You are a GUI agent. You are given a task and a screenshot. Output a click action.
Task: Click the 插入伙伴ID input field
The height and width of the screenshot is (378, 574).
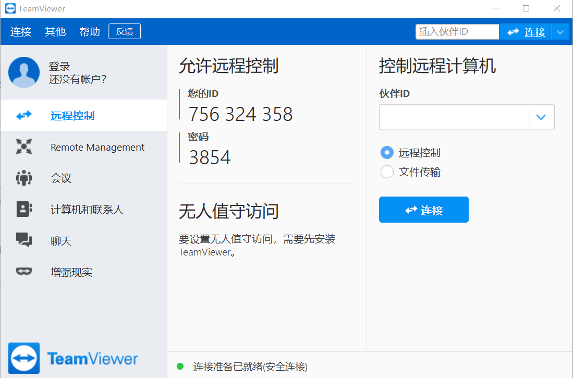[x=457, y=31]
